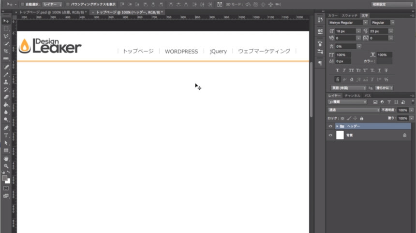Lock all attributes of the layer
416x233 pixels.
click(x=362, y=118)
